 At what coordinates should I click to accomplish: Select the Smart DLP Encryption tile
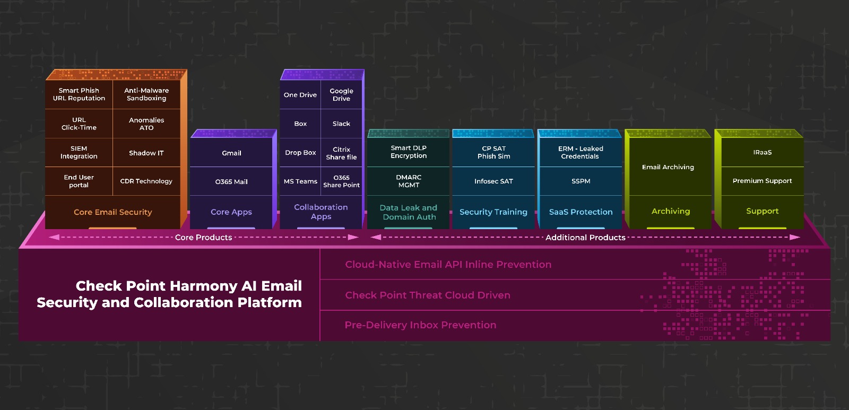pos(409,152)
